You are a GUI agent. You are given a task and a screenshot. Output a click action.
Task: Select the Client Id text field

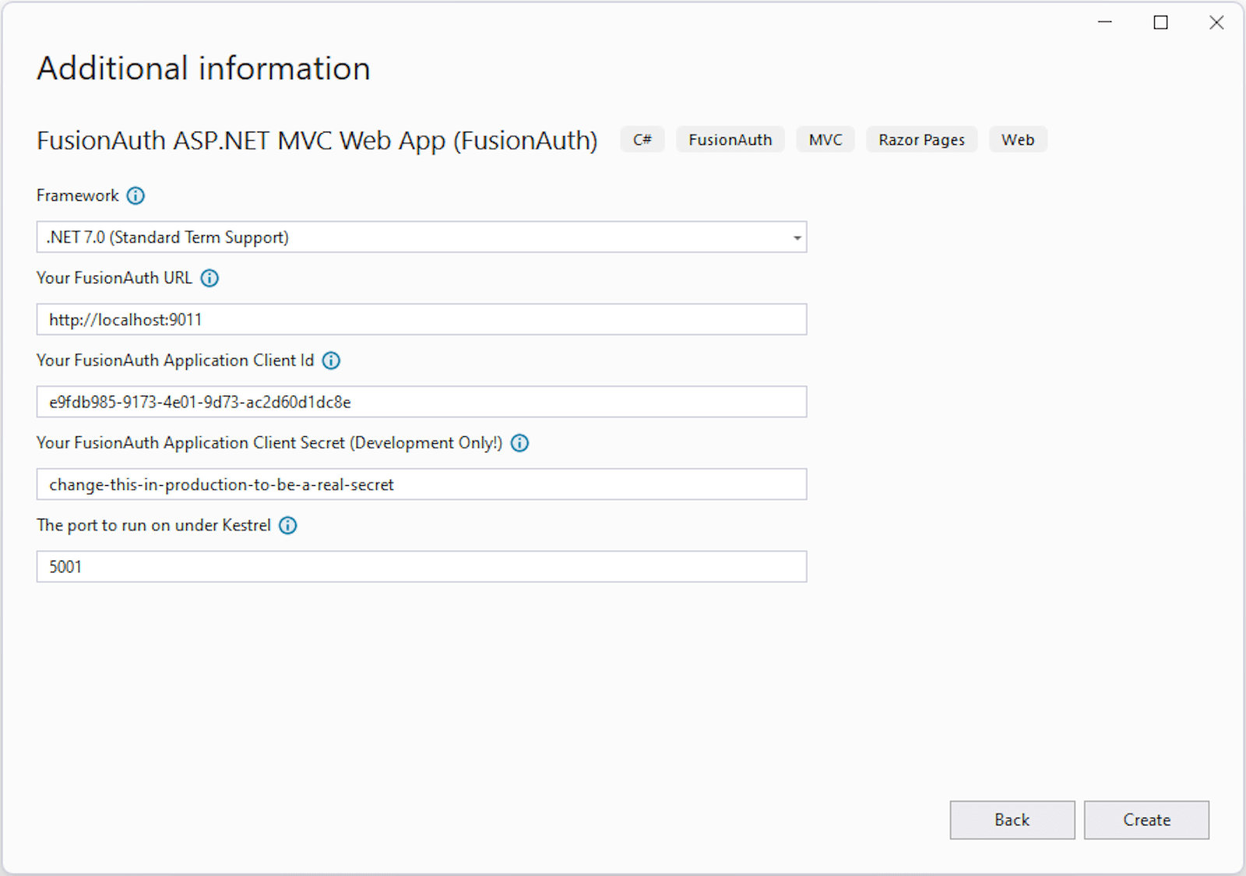(x=421, y=402)
